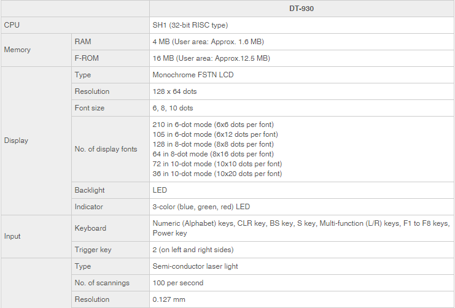
Task: Select the No. of display fonts label
Action: (106, 149)
